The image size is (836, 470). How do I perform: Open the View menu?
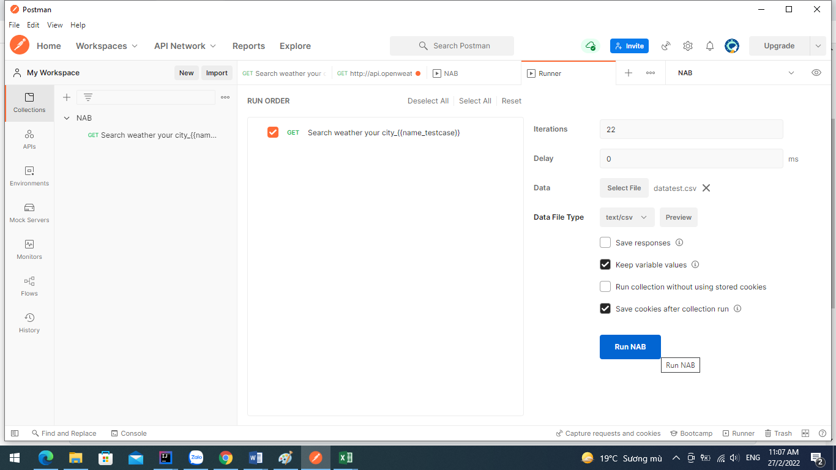pos(55,25)
